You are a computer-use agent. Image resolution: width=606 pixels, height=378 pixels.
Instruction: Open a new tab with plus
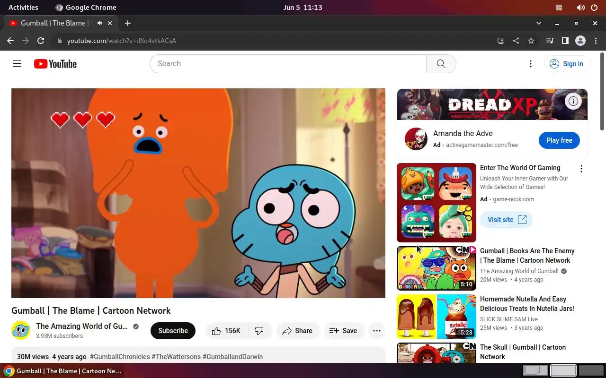coord(128,23)
